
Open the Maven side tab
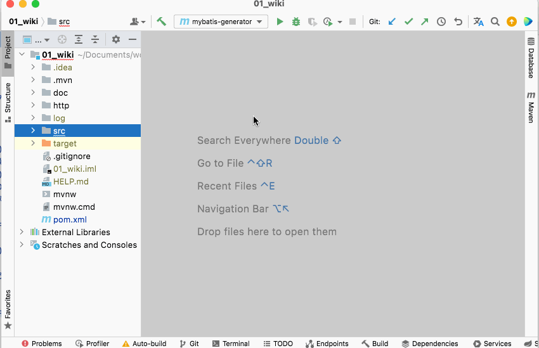point(531,107)
